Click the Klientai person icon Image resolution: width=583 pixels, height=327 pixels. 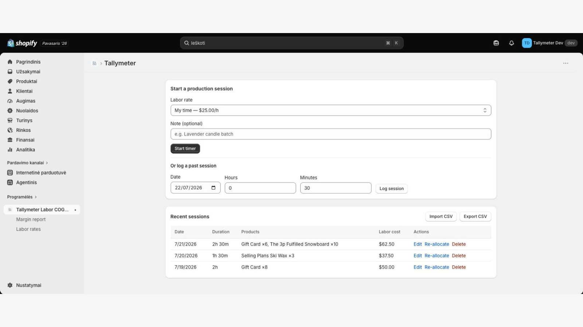click(10, 91)
